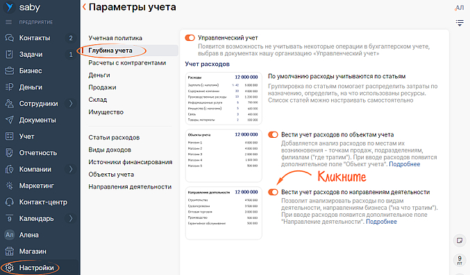The height and width of the screenshot is (275, 470).
Task: Expand the Компании submenu chevron
Action: [71, 169]
